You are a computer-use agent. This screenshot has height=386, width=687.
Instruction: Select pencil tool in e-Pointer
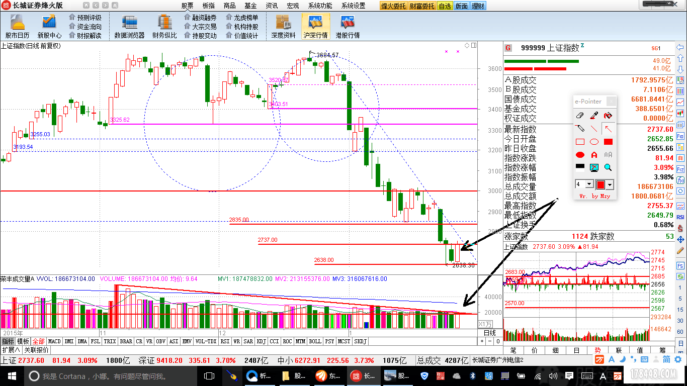pos(580,128)
